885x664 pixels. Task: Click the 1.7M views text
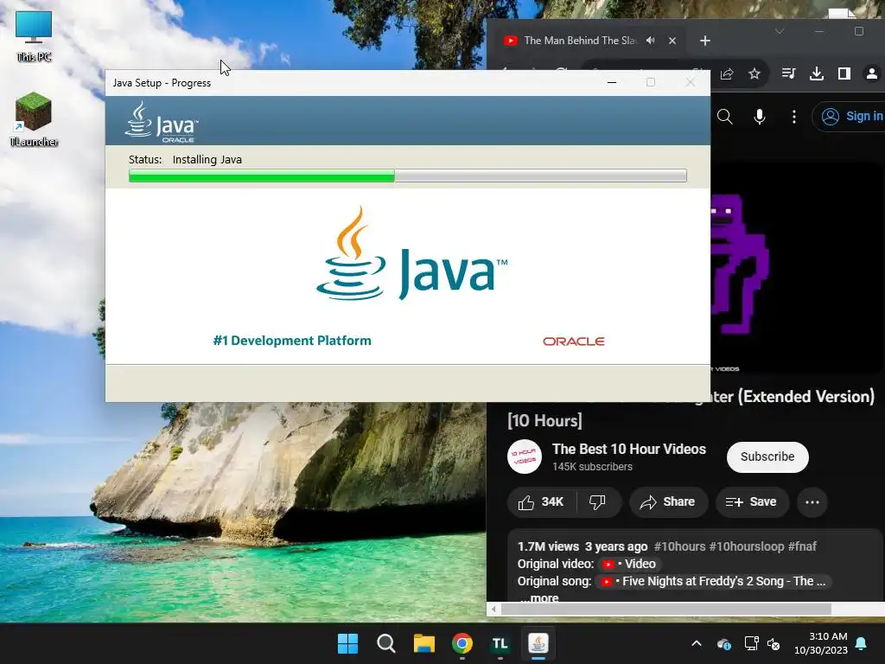pyautogui.click(x=548, y=546)
